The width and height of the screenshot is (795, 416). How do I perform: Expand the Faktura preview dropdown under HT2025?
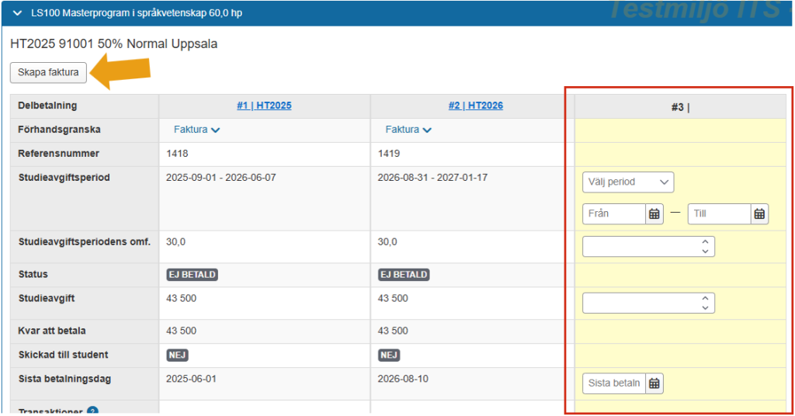point(196,130)
